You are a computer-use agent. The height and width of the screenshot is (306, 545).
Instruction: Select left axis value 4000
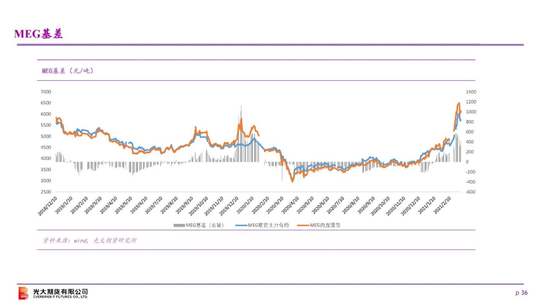[x=46, y=159]
